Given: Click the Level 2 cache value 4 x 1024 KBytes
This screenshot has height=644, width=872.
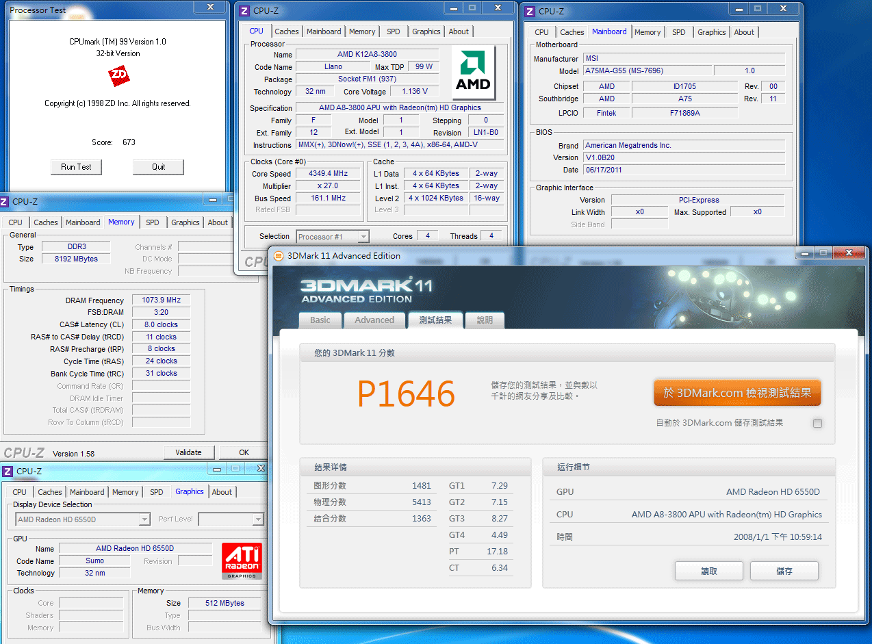Looking at the screenshot, I should pos(436,198).
